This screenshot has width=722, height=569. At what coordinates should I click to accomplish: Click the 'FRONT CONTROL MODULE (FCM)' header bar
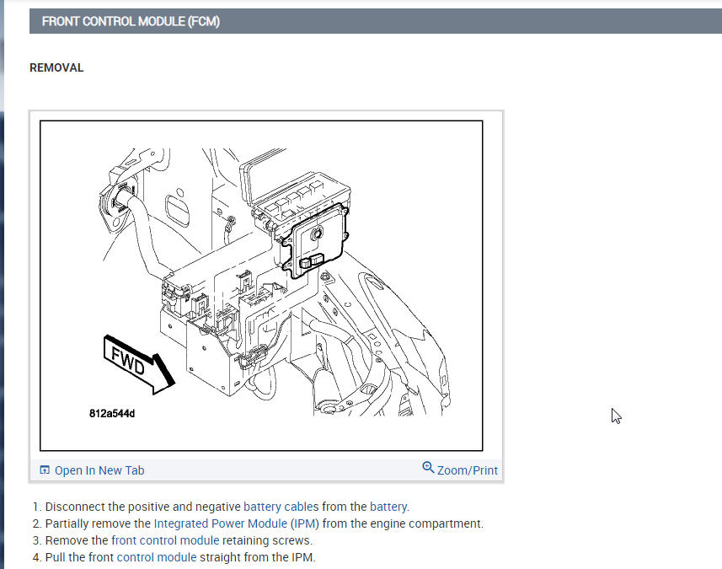(x=376, y=21)
